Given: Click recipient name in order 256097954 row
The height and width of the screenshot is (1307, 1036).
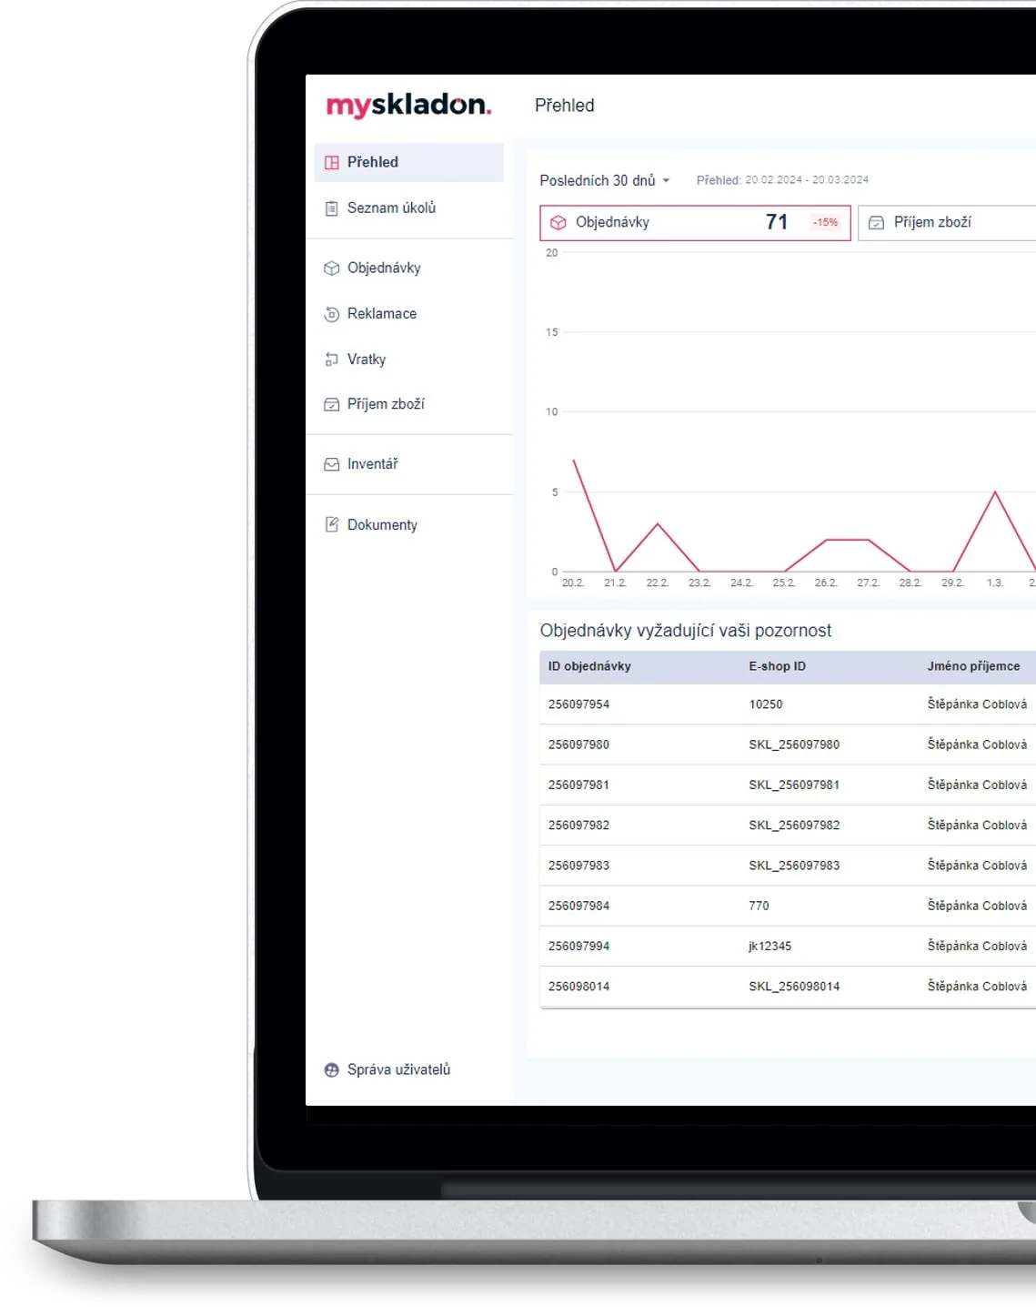Looking at the screenshot, I should click(977, 704).
